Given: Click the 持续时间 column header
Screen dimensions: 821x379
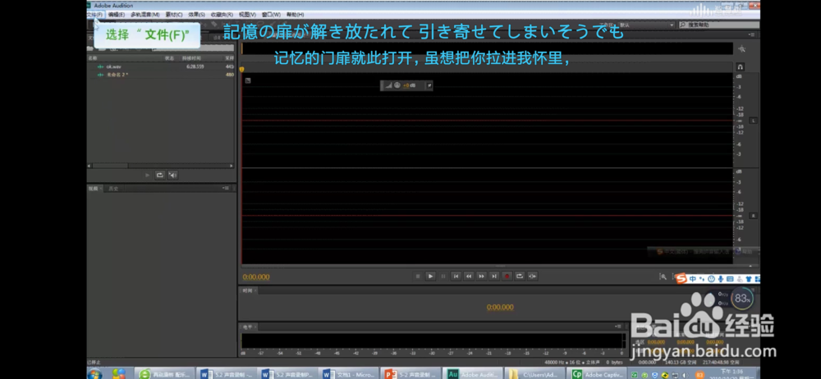Looking at the screenshot, I should 190,58.
